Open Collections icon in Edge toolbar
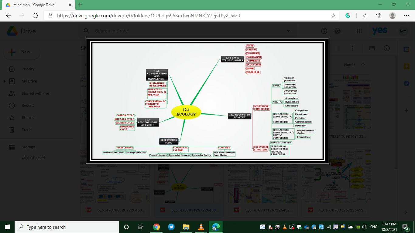415x233 pixels. (x=379, y=15)
